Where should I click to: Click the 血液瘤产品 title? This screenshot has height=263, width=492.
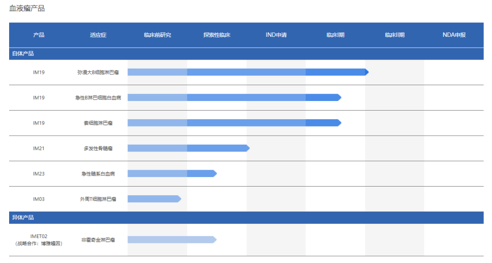pyautogui.click(x=27, y=9)
